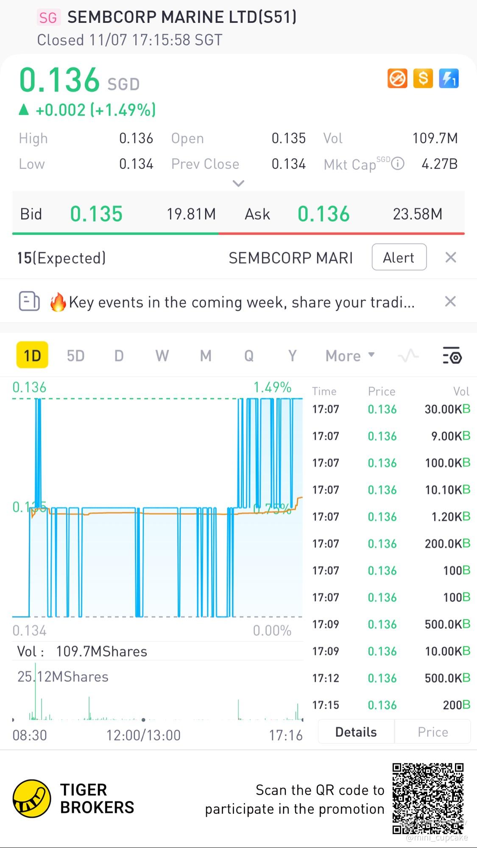Image resolution: width=477 pixels, height=848 pixels.
Task: Expand quote details chevron below Prev Close
Action: click(239, 184)
